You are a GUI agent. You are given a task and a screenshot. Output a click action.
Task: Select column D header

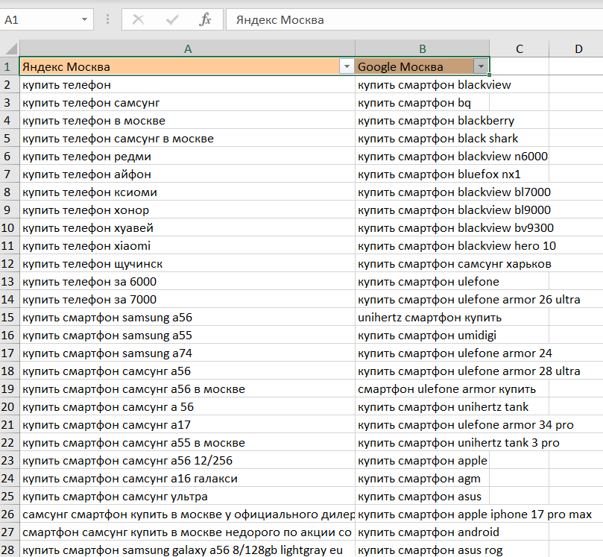click(x=578, y=49)
